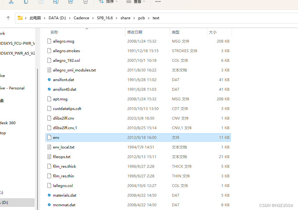Click the Share icon in toolbar

tap(71, 2)
